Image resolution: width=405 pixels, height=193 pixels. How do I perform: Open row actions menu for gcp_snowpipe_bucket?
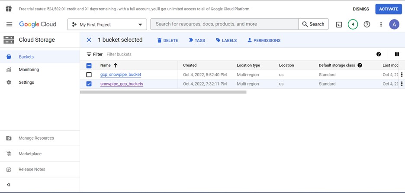coord(402,75)
